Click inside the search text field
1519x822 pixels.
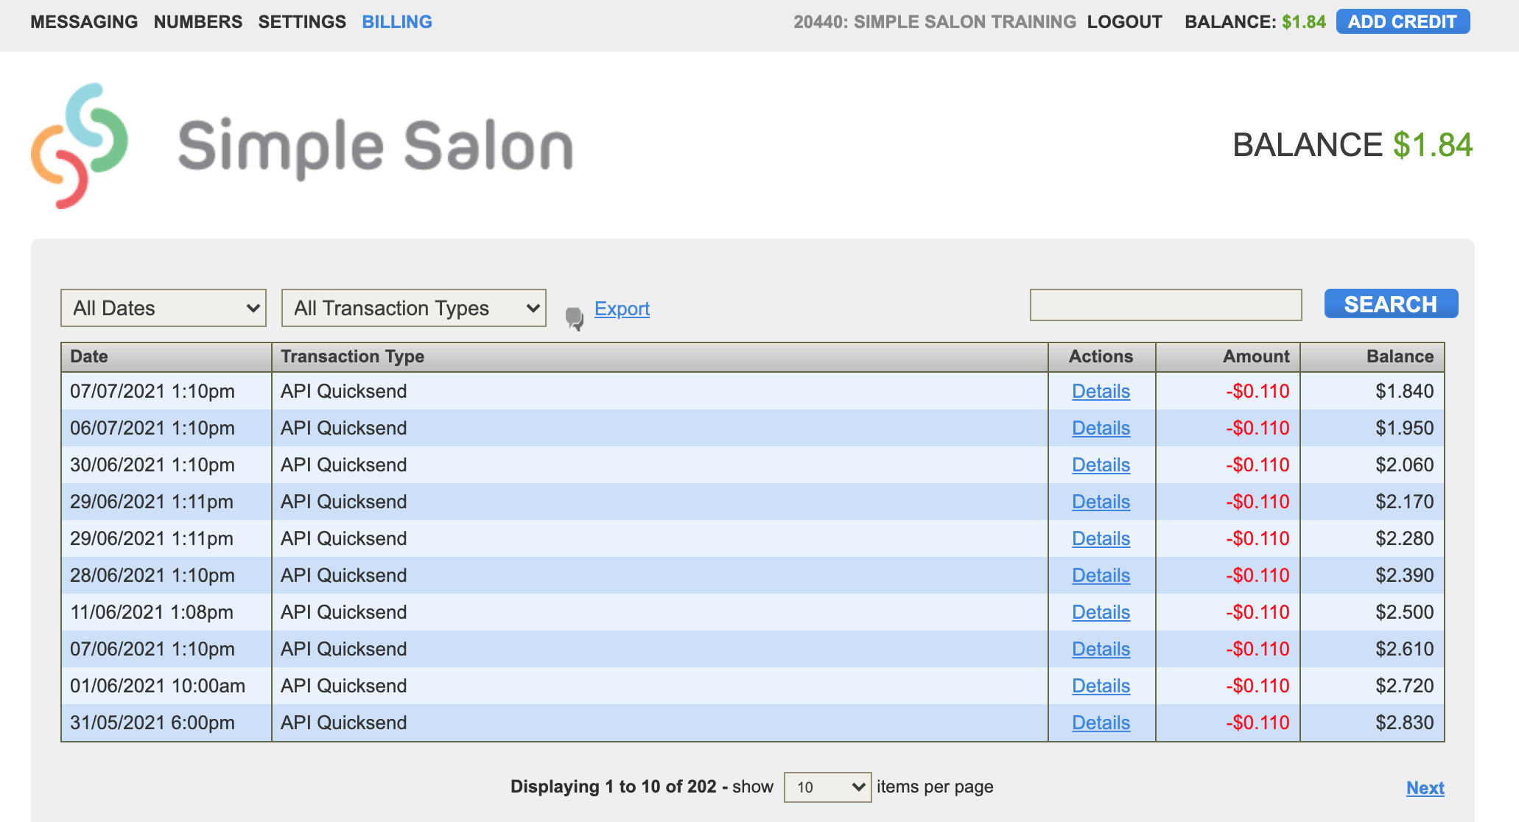[1165, 304]
